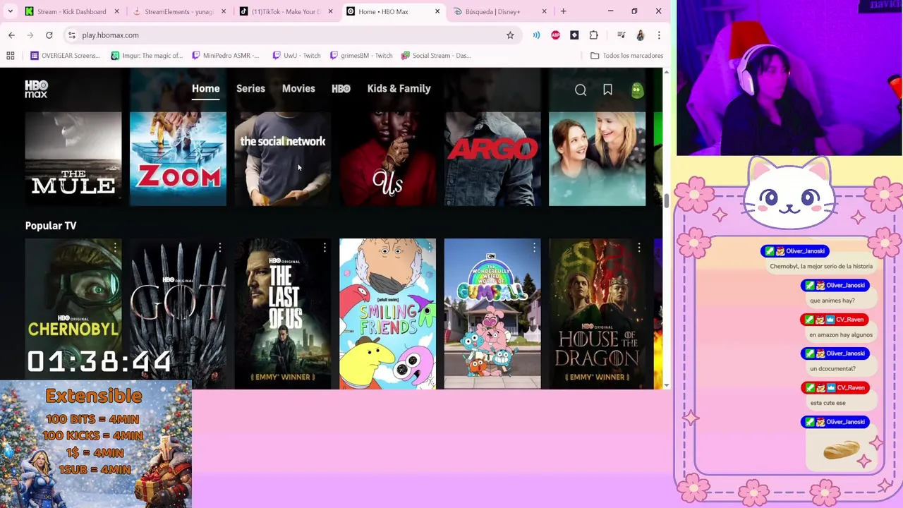Open the Amazing World of Gumball poster
The width and height of the screenshot is (903, 508).
[x=492, y=314]
